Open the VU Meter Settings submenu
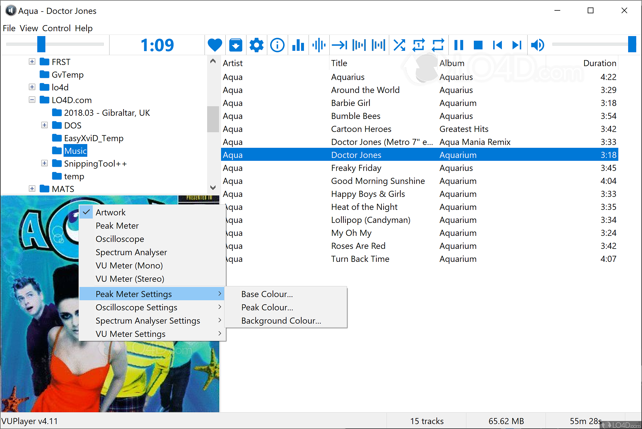Image resolution: width=642 pixels, height=429 pixels. 130,334
